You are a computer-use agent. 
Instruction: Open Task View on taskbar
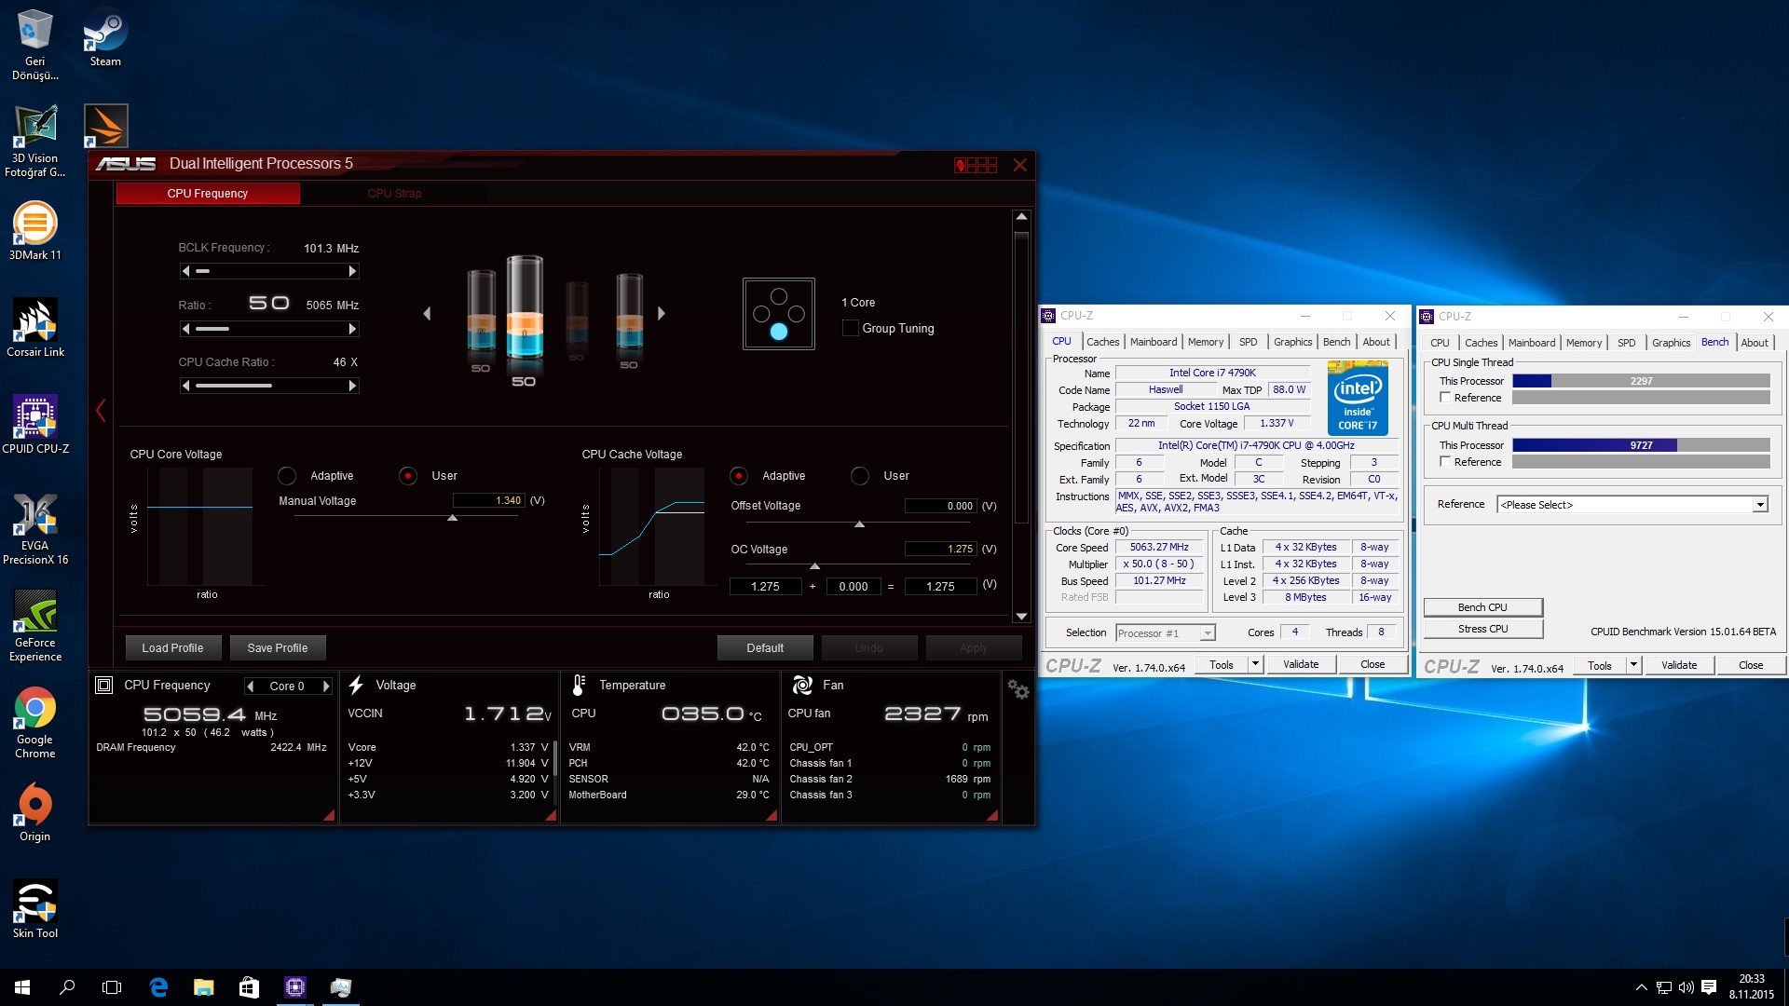pos(112,987)
